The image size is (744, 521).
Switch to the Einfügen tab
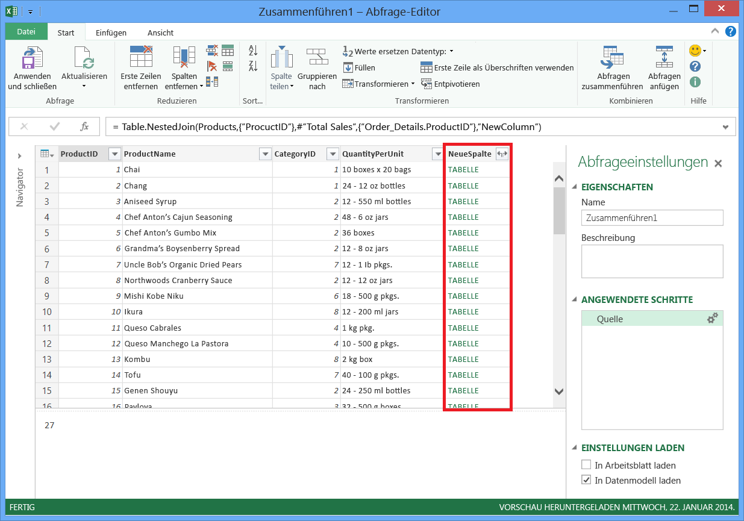pos(110,33)
